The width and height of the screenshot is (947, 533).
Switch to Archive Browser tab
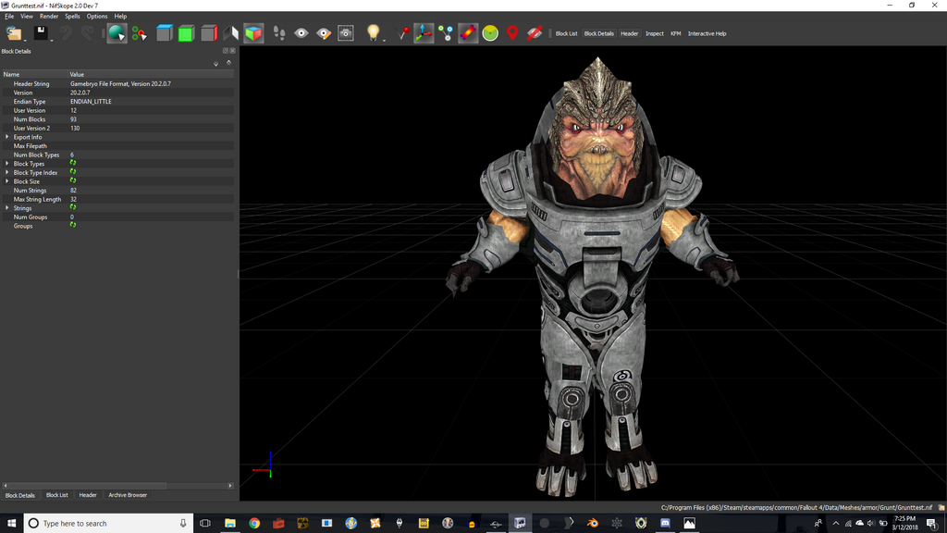(128, 496)
